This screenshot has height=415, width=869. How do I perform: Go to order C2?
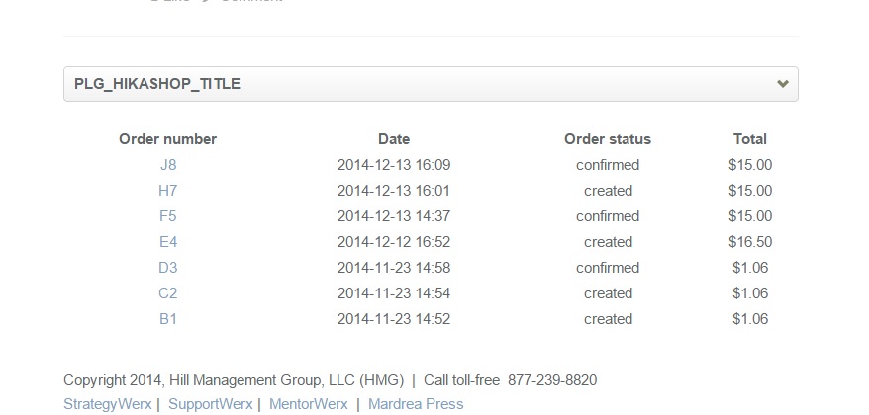pos(168,293)
